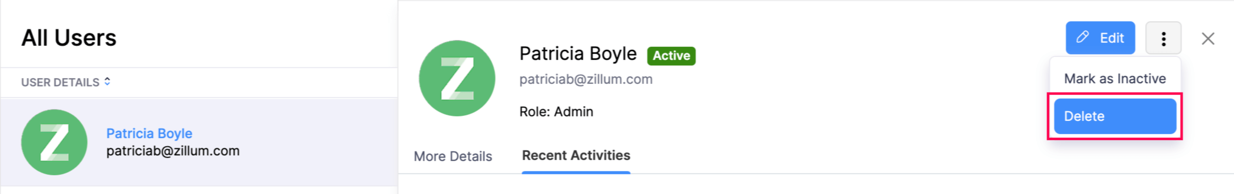Open the Recent Activities tab

576,155
